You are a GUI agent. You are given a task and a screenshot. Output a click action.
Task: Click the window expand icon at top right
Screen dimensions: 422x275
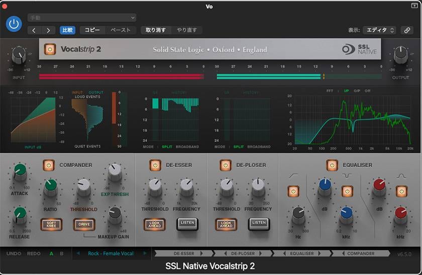click(x=414, y=6)
